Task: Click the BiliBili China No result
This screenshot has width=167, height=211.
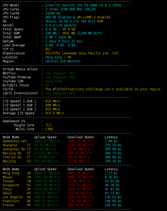Action: point(47,85)
